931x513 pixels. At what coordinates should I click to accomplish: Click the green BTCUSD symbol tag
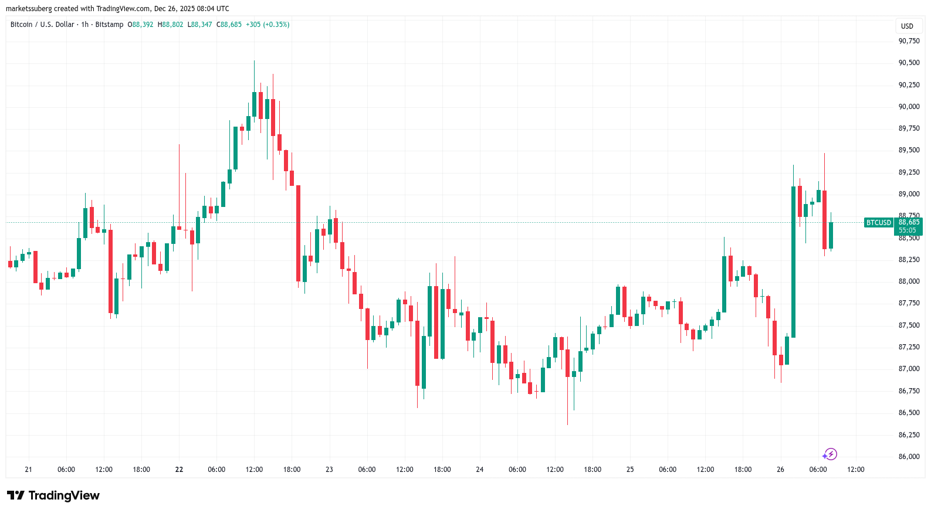click(x=878, y=223)
